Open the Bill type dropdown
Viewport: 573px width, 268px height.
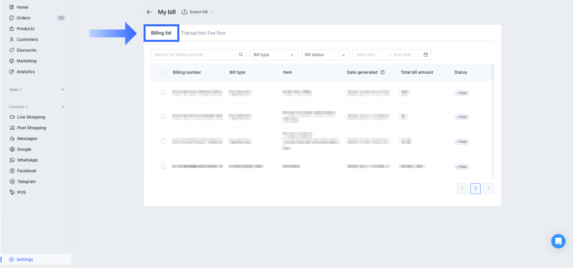click(274, 55)
